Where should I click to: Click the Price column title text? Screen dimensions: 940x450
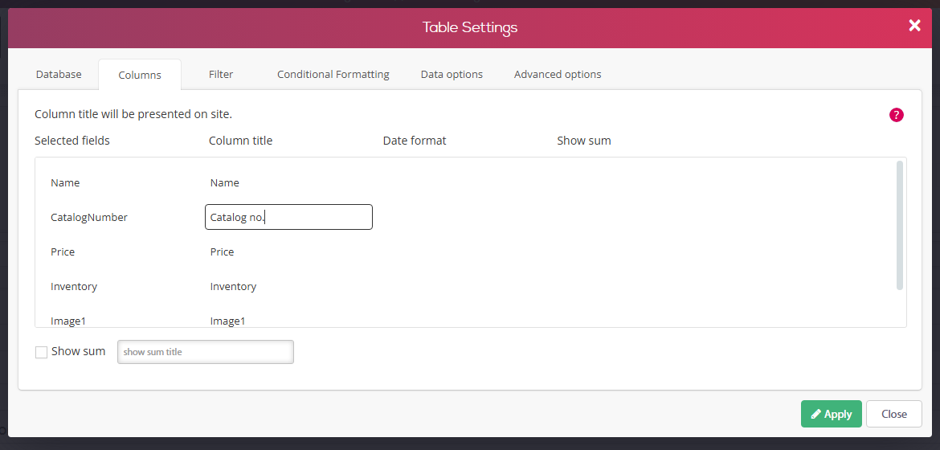(222, 252)
